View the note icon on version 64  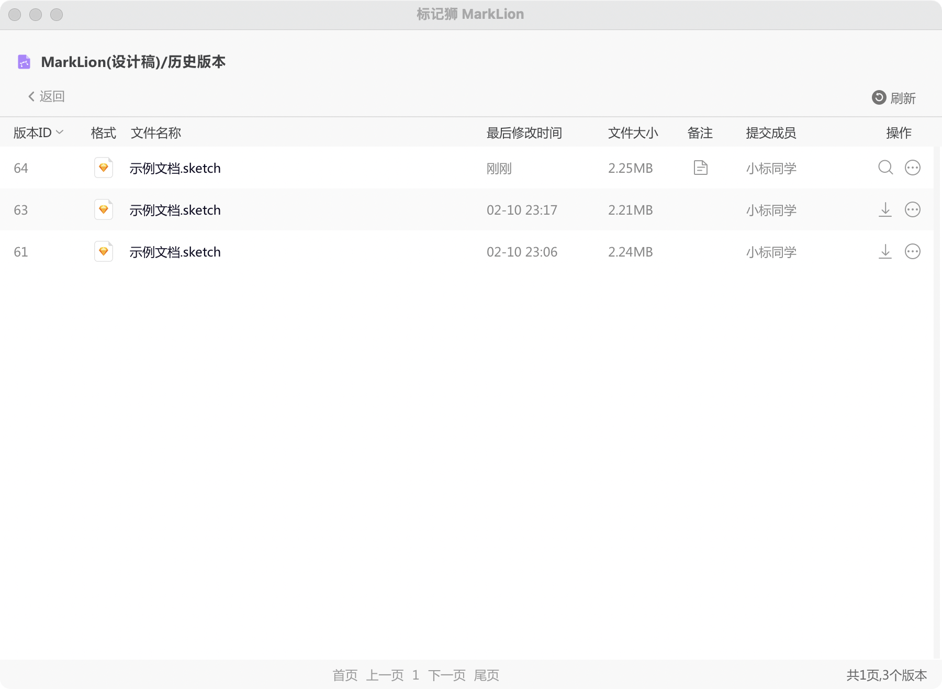[x=700, y=168]
